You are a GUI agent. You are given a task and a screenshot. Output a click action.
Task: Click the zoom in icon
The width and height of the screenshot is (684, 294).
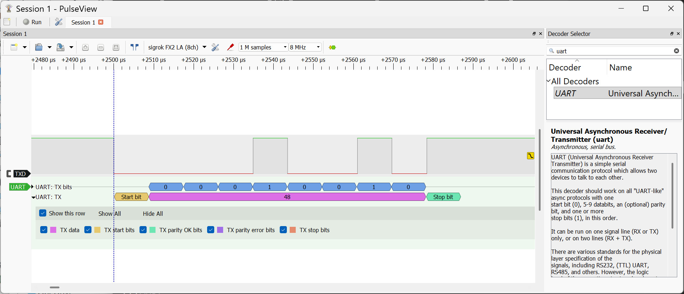(x=85, y=47)
